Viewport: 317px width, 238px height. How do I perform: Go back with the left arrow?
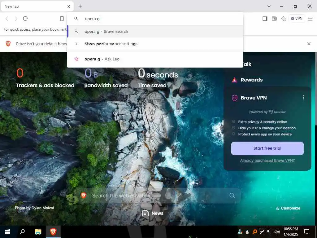point(7,19)
